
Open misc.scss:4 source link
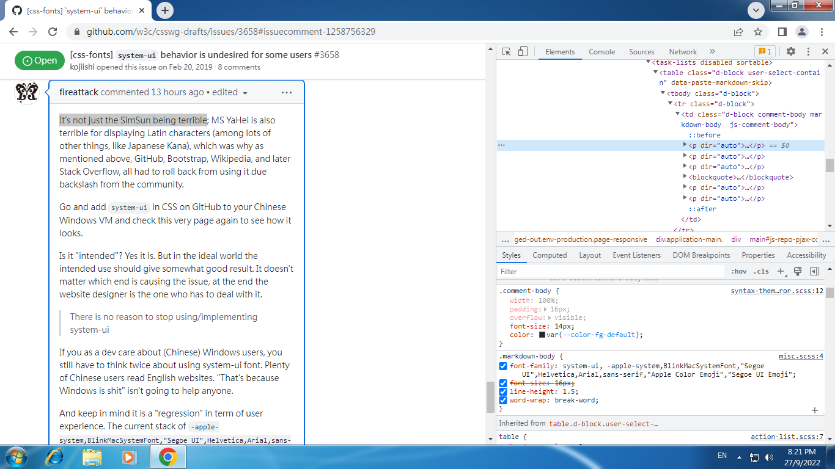click(x=801, y=357)
